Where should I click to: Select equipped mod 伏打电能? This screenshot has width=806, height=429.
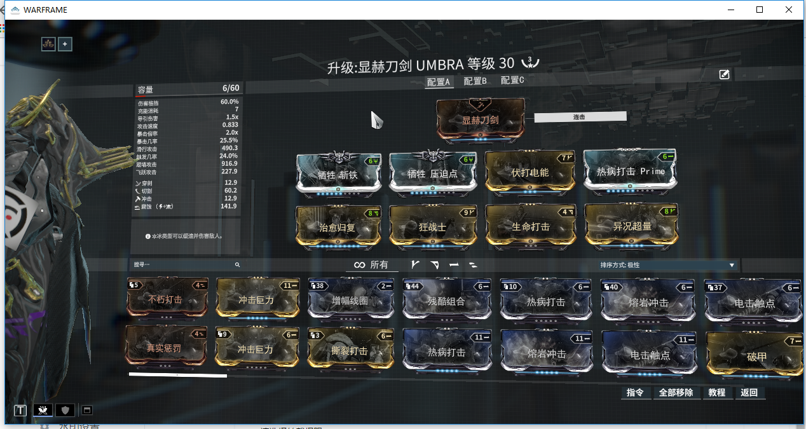pos(529,172)
